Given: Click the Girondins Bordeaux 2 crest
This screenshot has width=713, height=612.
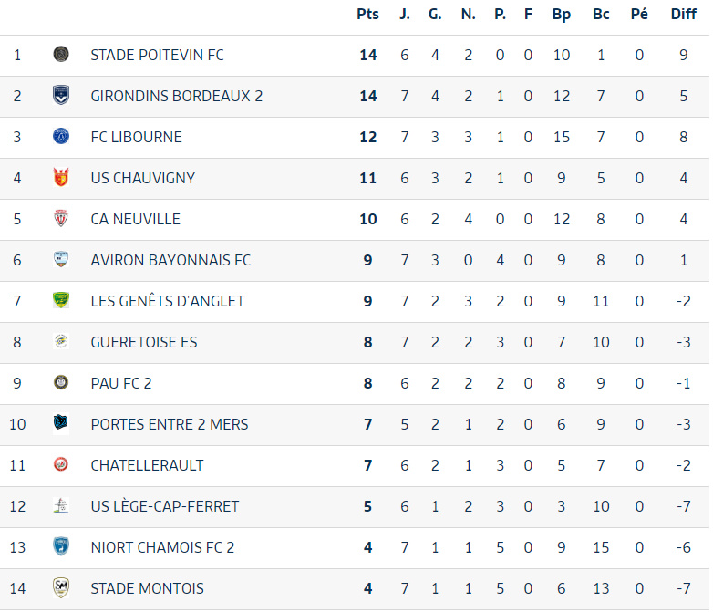Looking at the screenshot, I should (x=61, y=95).
